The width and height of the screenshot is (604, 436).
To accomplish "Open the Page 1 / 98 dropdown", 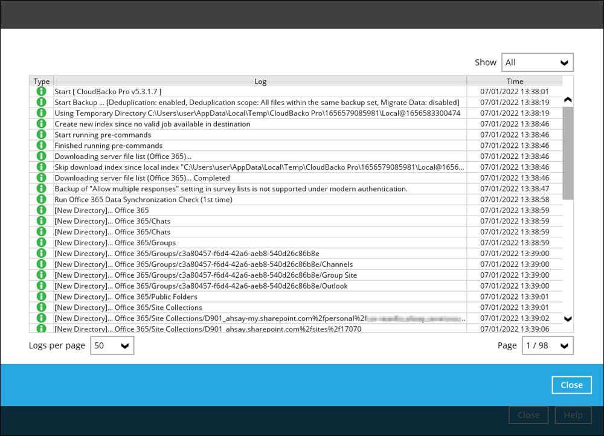I will (547, 345).
